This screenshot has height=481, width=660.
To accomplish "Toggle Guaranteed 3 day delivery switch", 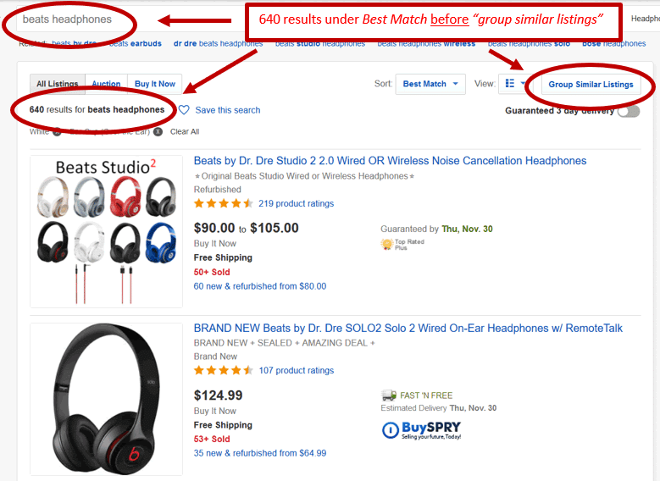I will click(x=629, y=111).
